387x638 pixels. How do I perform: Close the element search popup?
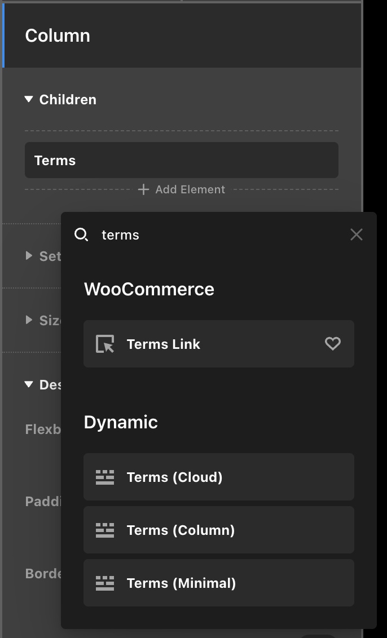tap(356, 234)
